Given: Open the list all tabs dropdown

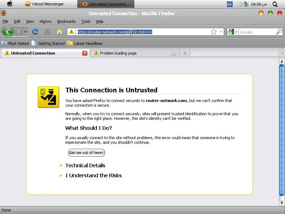Looking at the screenshot, I should coord(282,53).
